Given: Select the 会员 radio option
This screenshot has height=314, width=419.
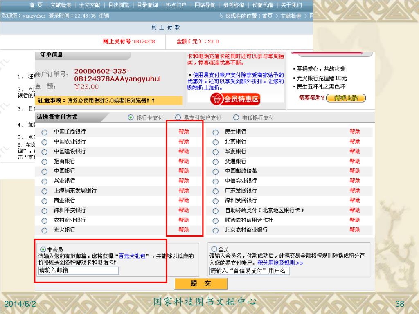Looking at the screenshot, I should [x=214, y=249].
